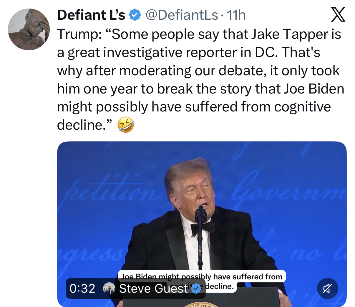This screenshot has height=307, width=355.
Task: Click the seal on the podium
Action: 201,305
